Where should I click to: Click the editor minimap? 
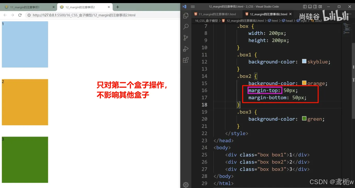[347, 29]
